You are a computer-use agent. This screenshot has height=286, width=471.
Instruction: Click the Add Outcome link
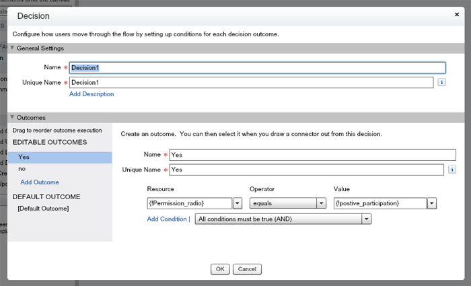coord(40,182)
